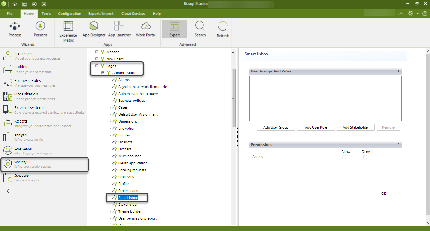
Task: Open External systems module
Action: (x=44, y=110)
